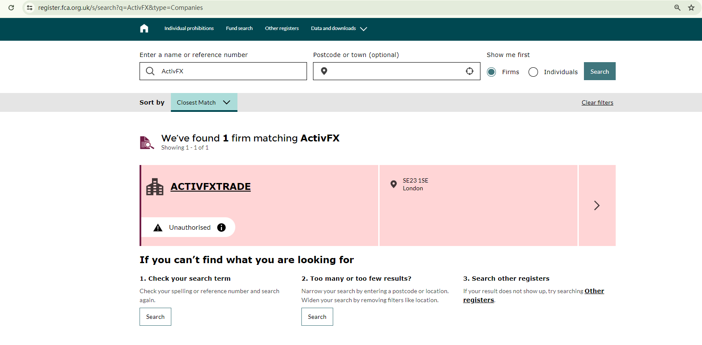Bookmark this page with the star icon

[691, 8]
